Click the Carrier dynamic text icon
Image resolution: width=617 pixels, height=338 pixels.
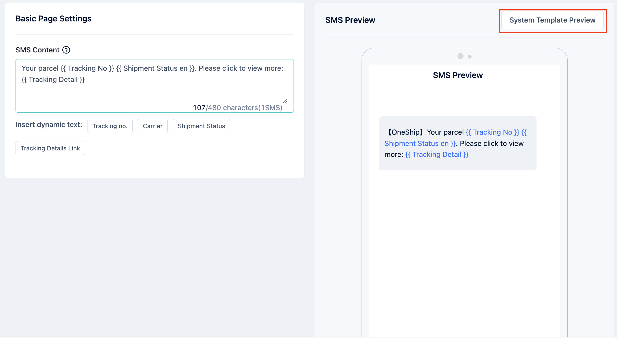point(153,126)
